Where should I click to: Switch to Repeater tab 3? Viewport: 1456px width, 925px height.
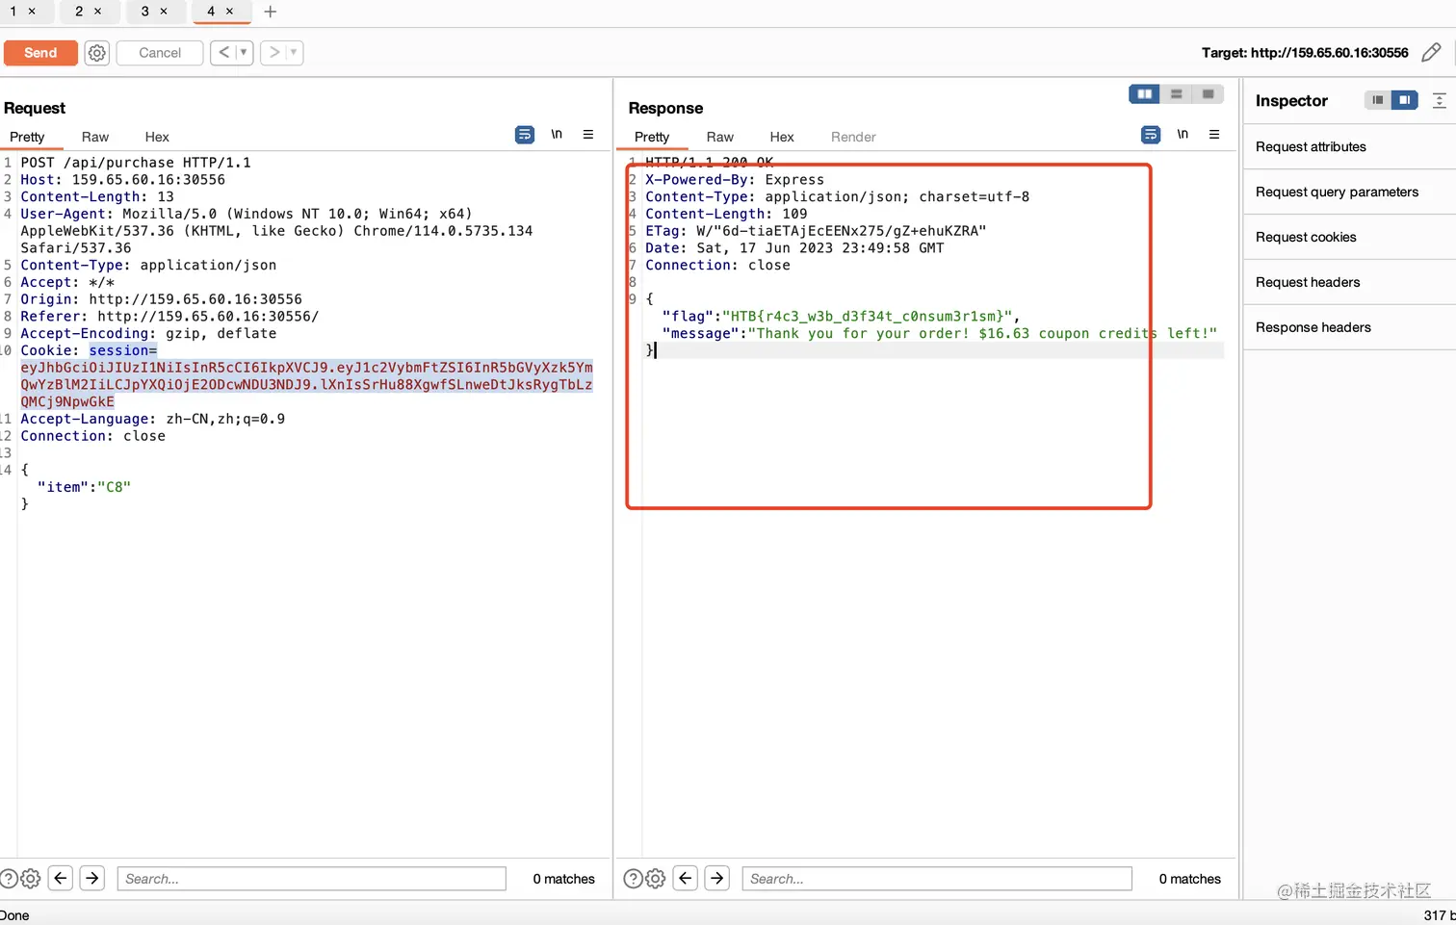(144, 12)
